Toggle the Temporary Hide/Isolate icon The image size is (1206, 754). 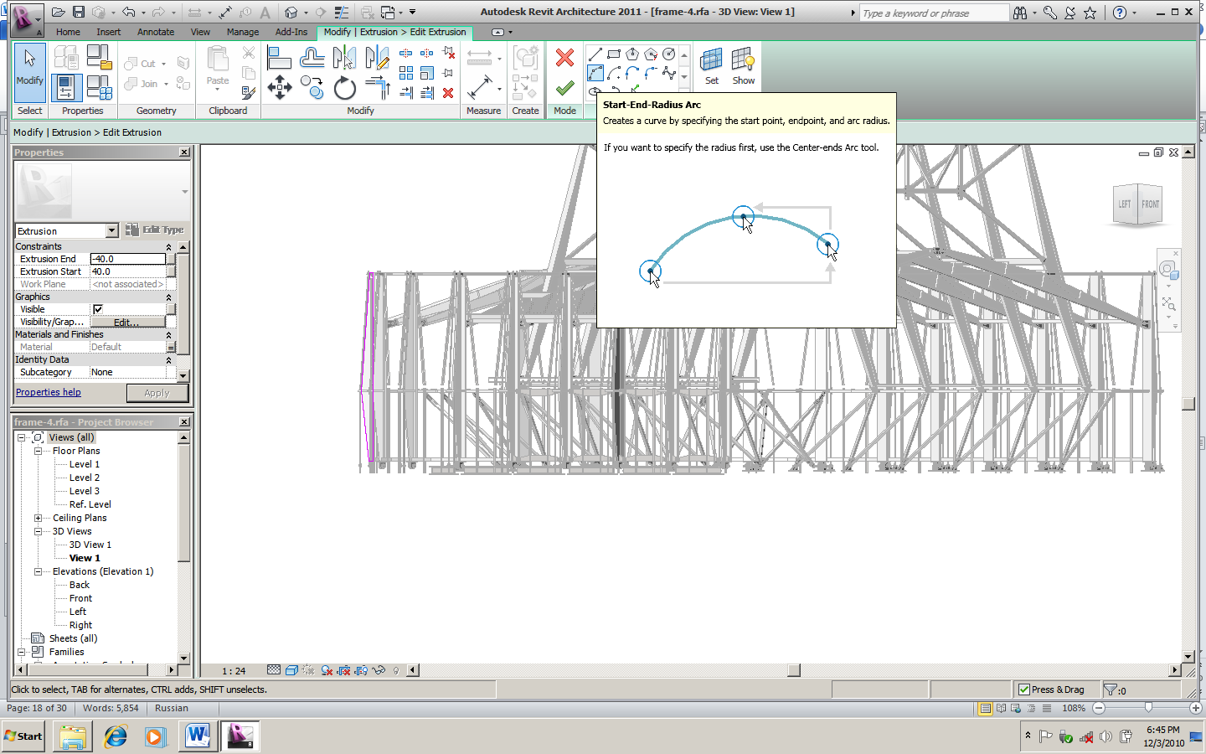379,670
